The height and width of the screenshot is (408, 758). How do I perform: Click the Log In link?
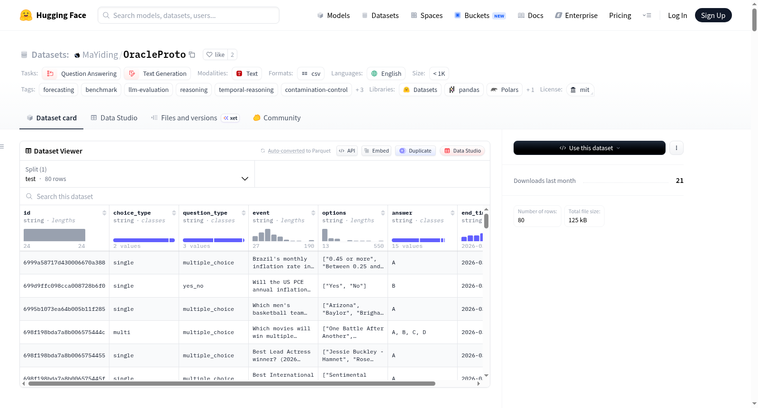pos(677,15)
